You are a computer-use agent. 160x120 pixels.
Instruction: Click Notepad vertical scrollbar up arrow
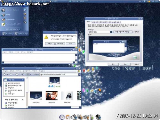(76, 55)
